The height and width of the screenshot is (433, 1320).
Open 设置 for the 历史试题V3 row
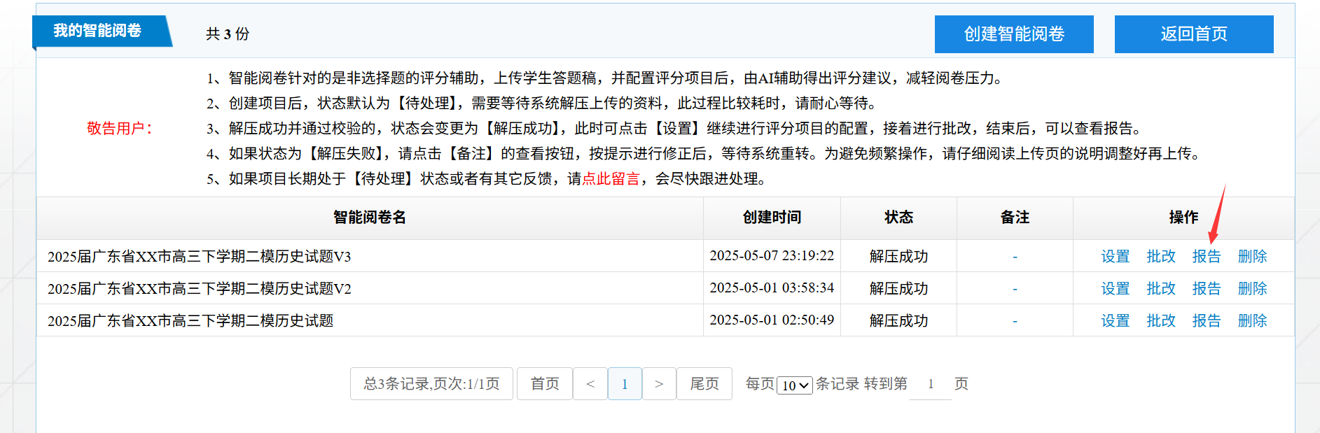[1115, 257]
